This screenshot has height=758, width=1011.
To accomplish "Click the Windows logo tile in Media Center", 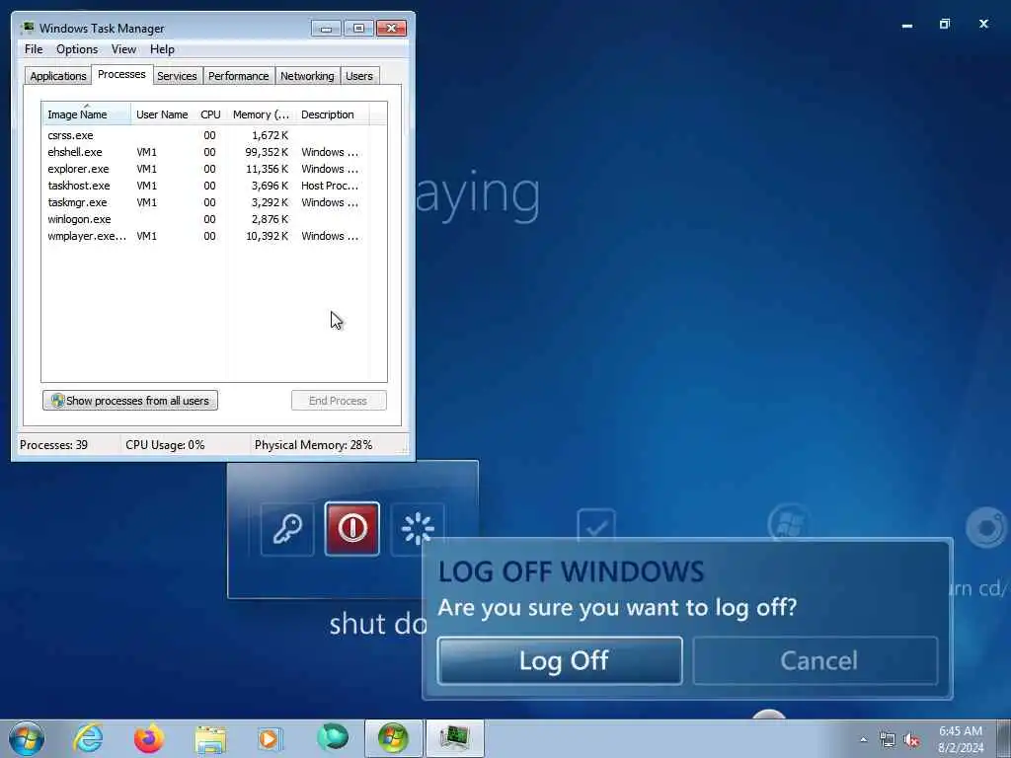I will pos(789,523).
